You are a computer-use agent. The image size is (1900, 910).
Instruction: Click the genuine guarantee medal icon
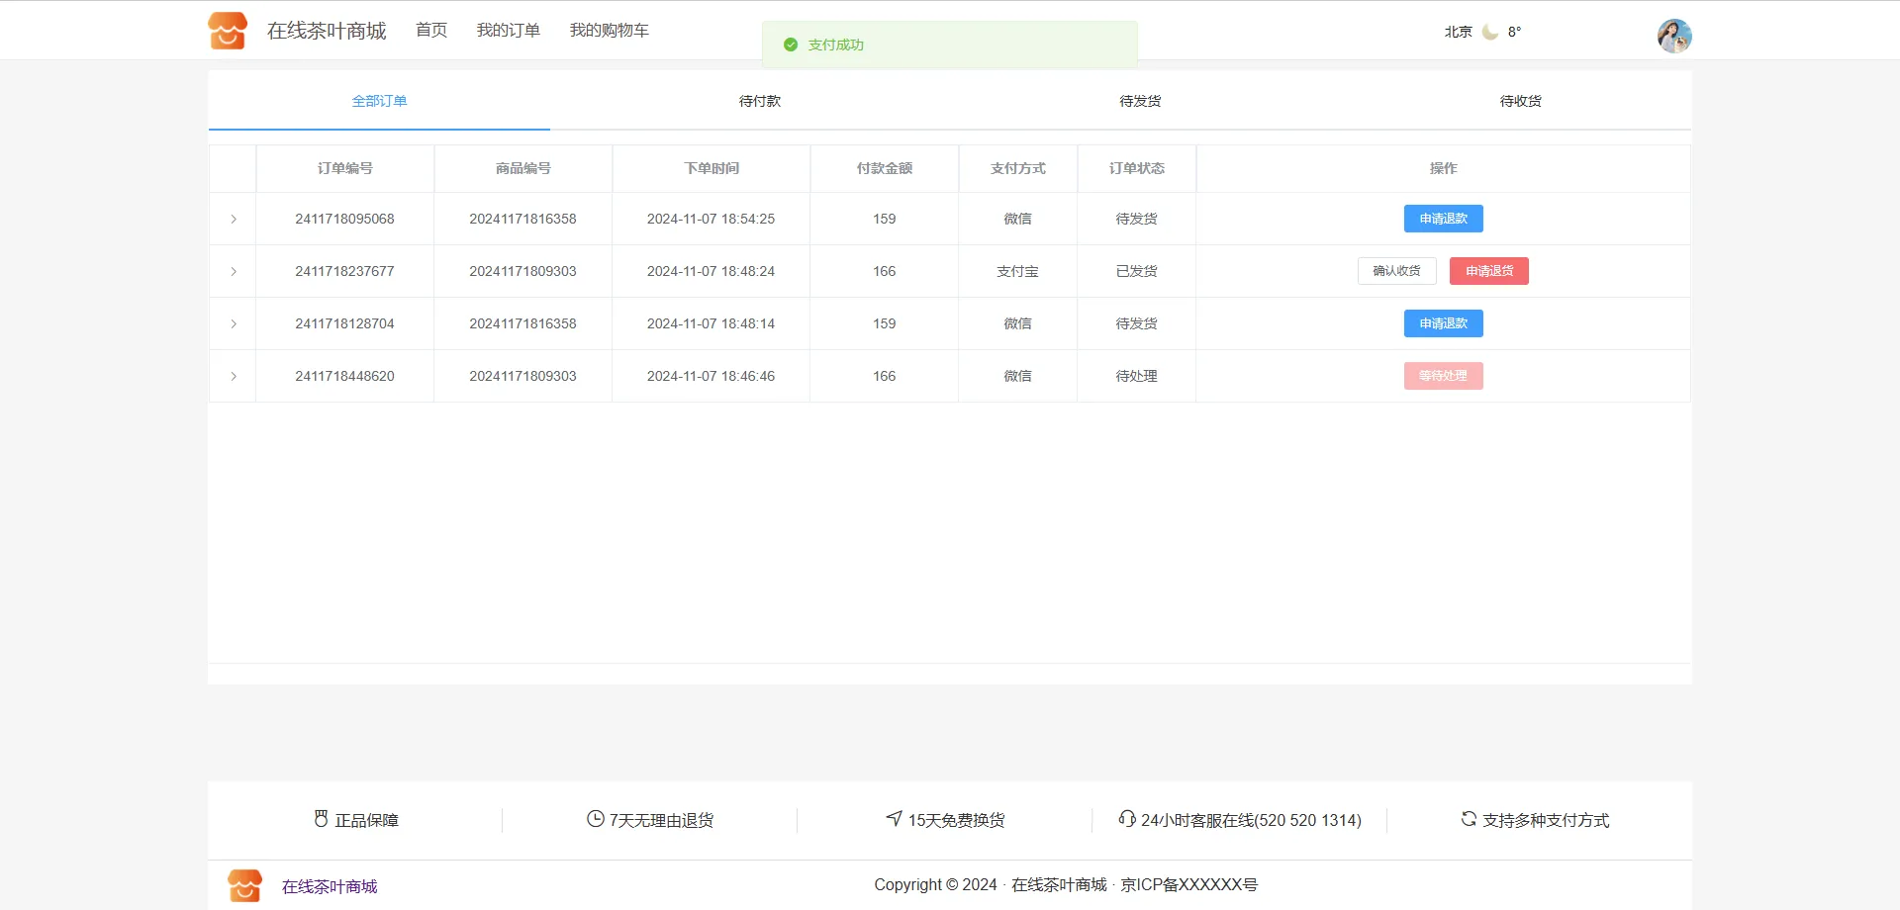point(321,819)
